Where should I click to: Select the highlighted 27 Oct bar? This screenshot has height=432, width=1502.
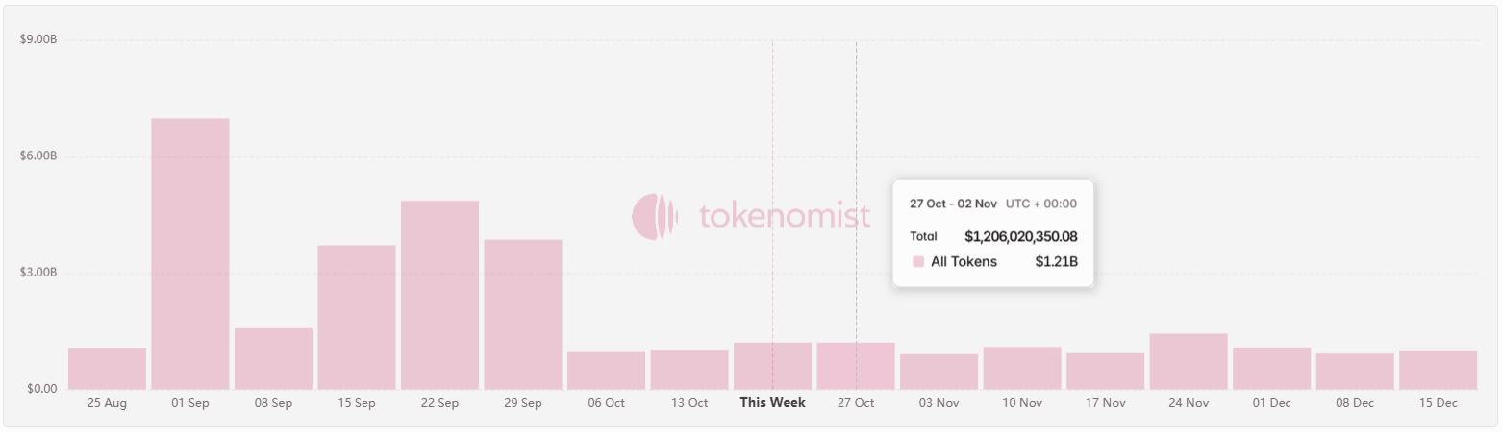pyautogui.click(x=856, y=365)
